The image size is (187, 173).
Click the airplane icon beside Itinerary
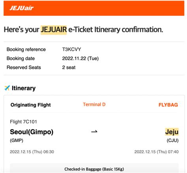click(7, 88)
